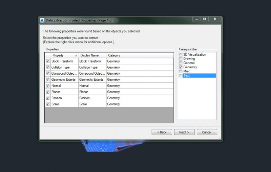Viewport: 271px width, 172px height.
Task: Select the Collision Type display name cell
Action: pos(92,67)
